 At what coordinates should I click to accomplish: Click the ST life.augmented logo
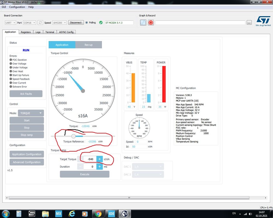coord(263,21)
